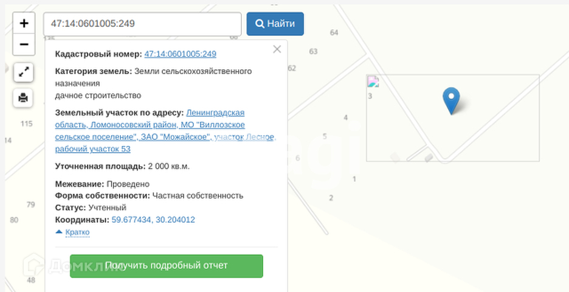Click plot number 115 on map
Image resolution: width=569 pixels, height=292 pixels.
pos(27,124)
